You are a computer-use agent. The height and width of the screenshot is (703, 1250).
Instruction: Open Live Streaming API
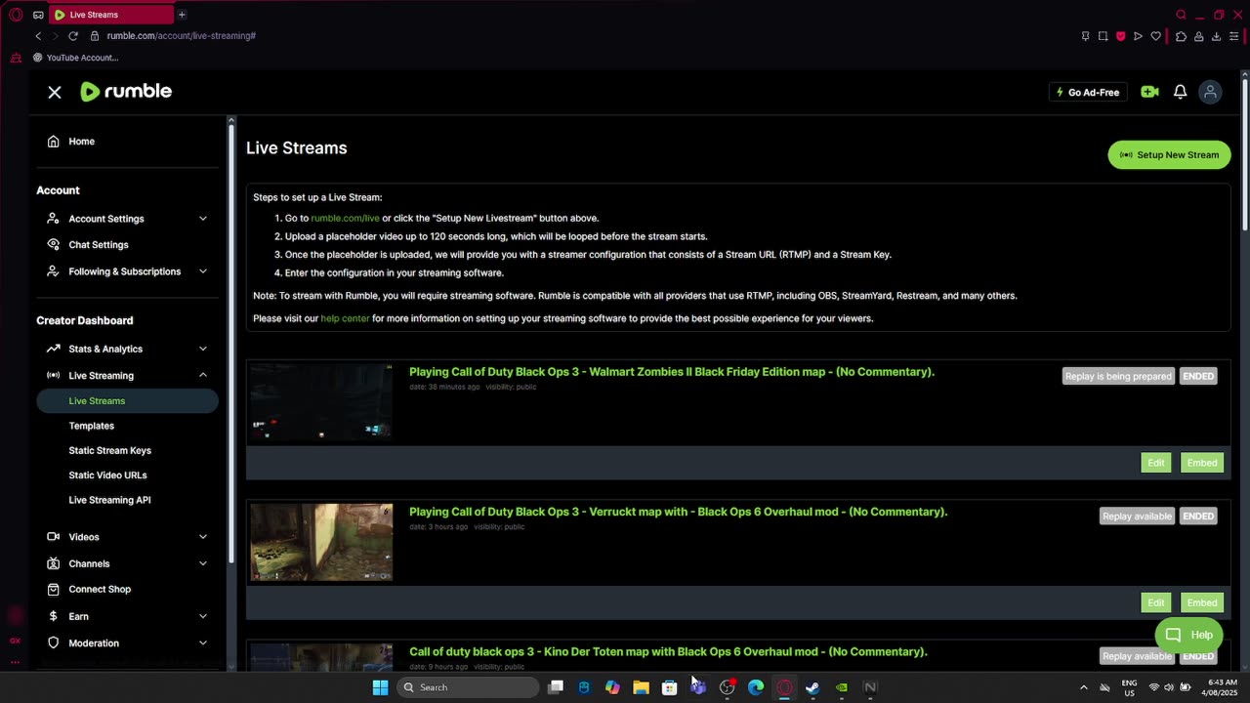(x=109, y=500)
